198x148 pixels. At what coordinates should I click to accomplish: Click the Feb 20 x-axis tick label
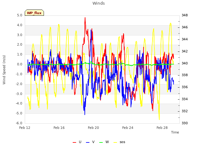point(93,128)
